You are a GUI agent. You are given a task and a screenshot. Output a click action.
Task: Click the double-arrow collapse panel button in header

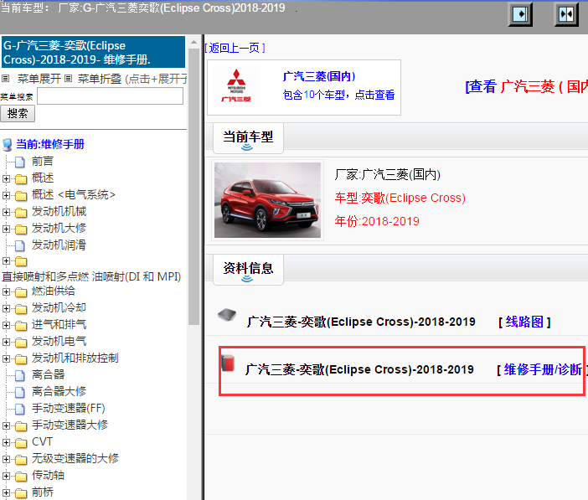point(566,14)
